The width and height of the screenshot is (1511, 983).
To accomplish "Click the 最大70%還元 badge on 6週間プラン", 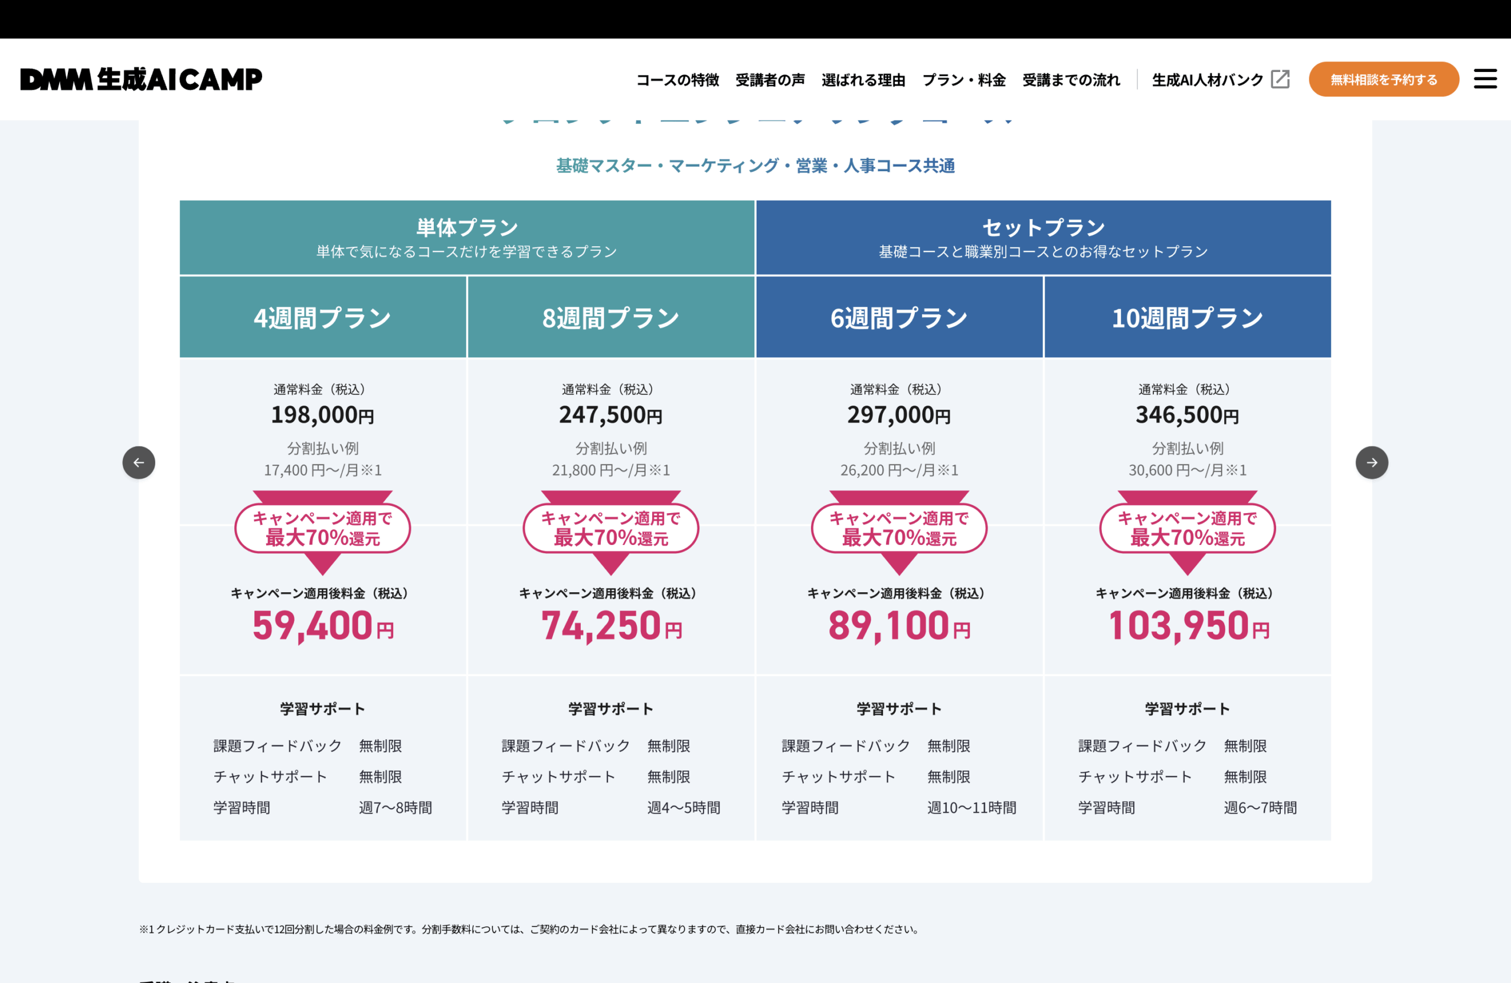I will (899, 528).
